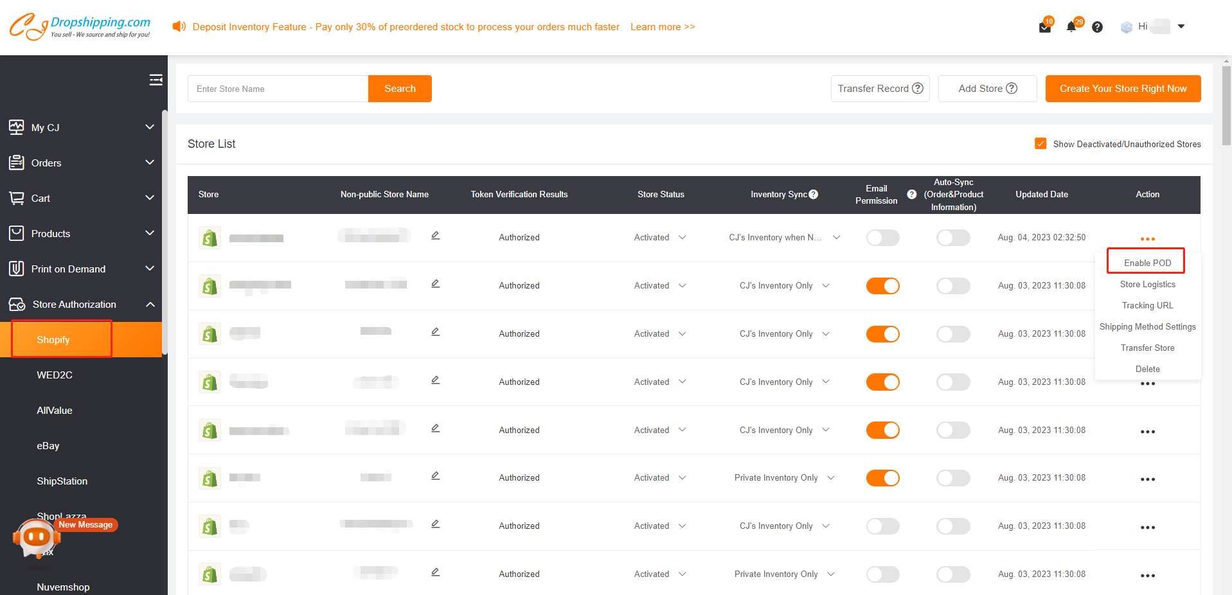This screenshot has height=595, width=1232.
Task: Open the notifications bell icon
Action: [1071, 27]
